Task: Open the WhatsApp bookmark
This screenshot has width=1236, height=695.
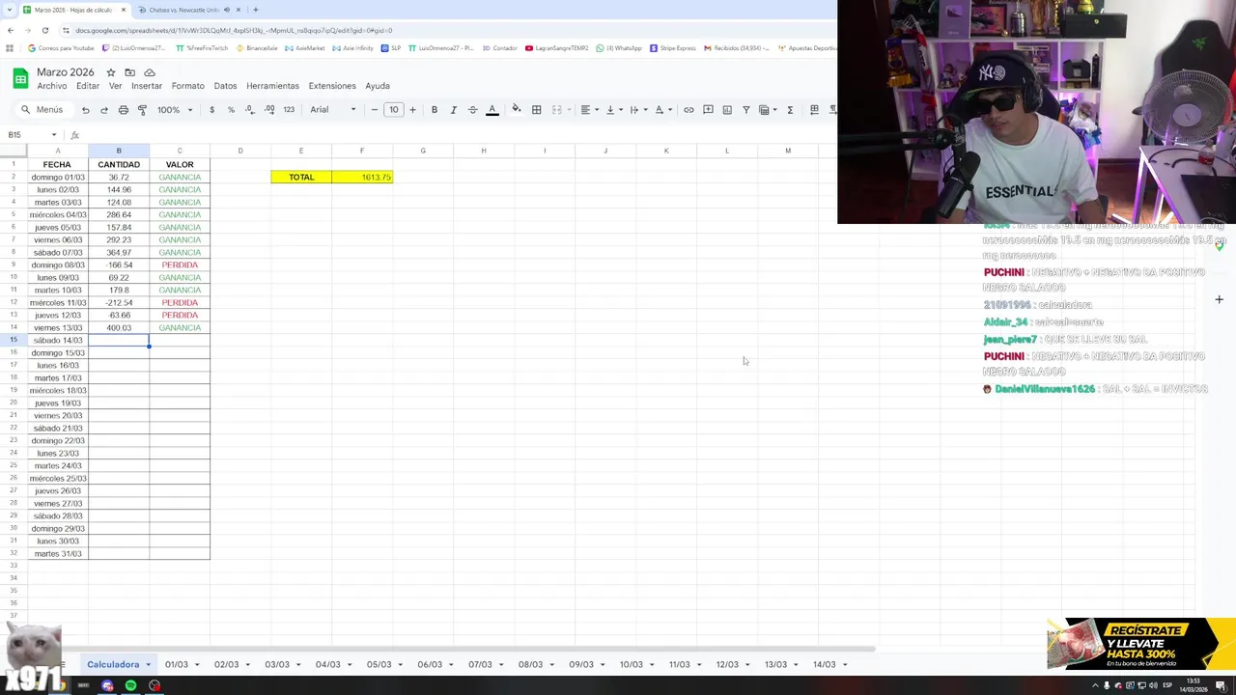Action: [619, 48]
